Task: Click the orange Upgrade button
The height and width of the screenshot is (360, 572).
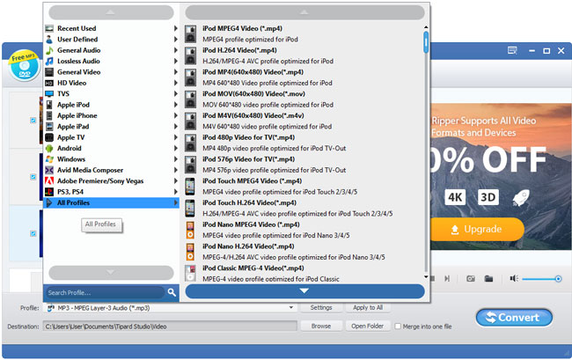Action: (x=477, y=230)
